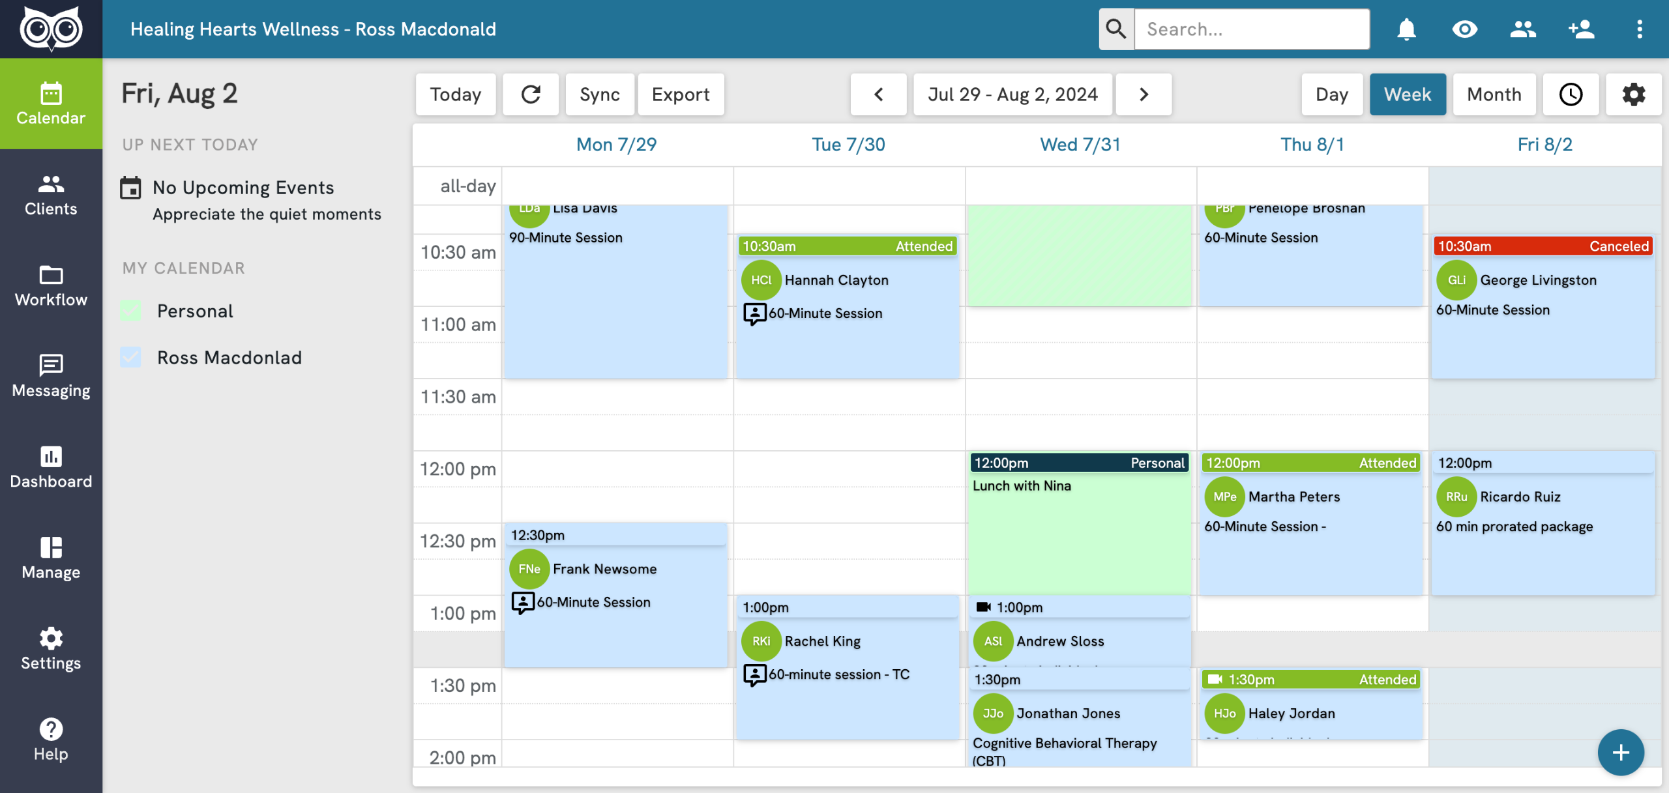Click the eye visibility icon in header

1464,29
